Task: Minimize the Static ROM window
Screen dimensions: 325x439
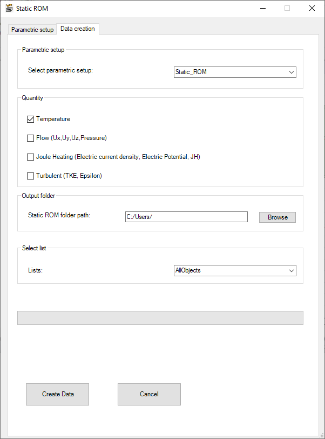Action: [x=262, y=8]
